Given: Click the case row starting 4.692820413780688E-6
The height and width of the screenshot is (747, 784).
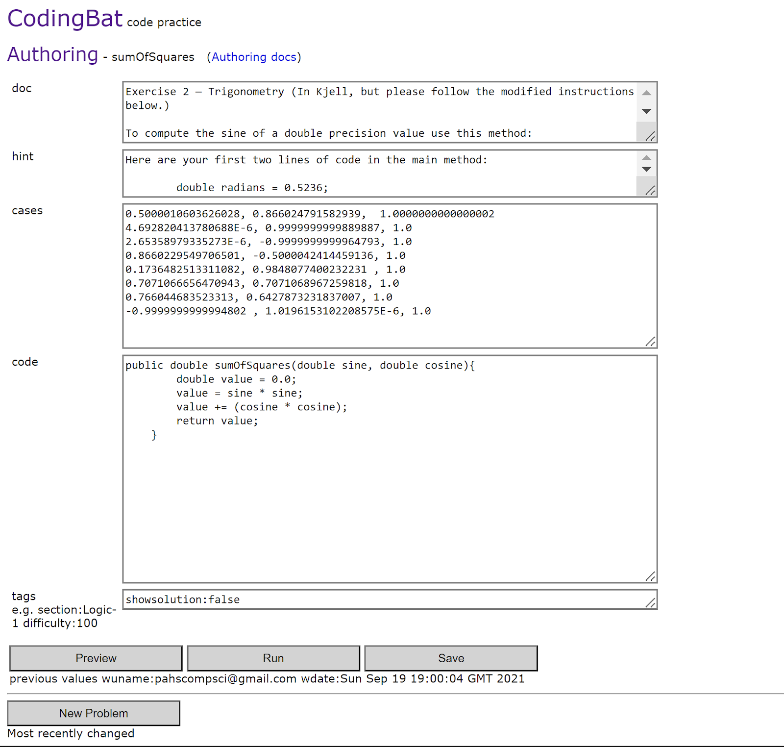Looking at the screenshot, I should (269, 228).
